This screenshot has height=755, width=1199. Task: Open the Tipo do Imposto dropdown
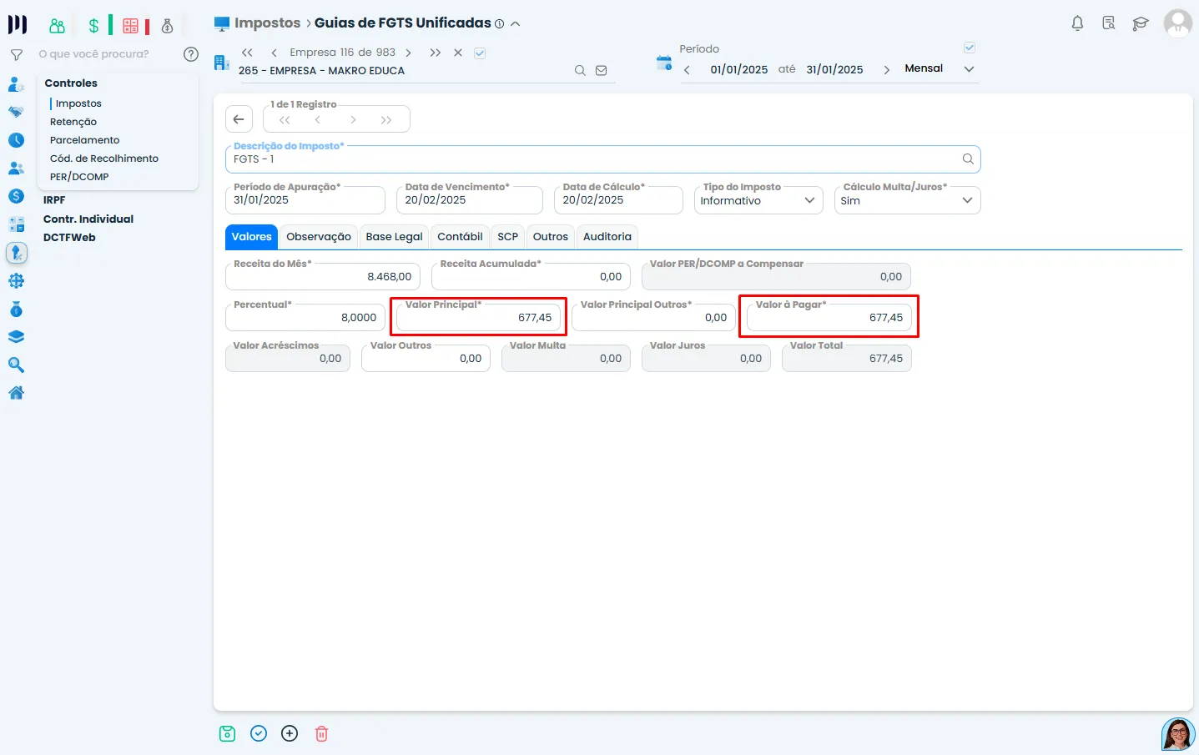click(758, 200)
